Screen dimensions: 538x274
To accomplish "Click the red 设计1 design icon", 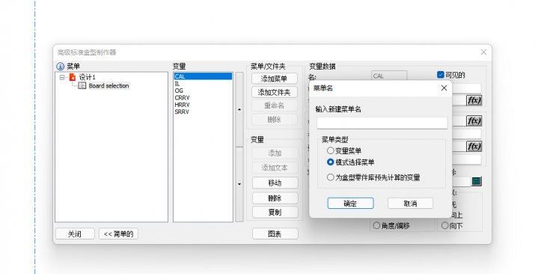I will (72, 77).
